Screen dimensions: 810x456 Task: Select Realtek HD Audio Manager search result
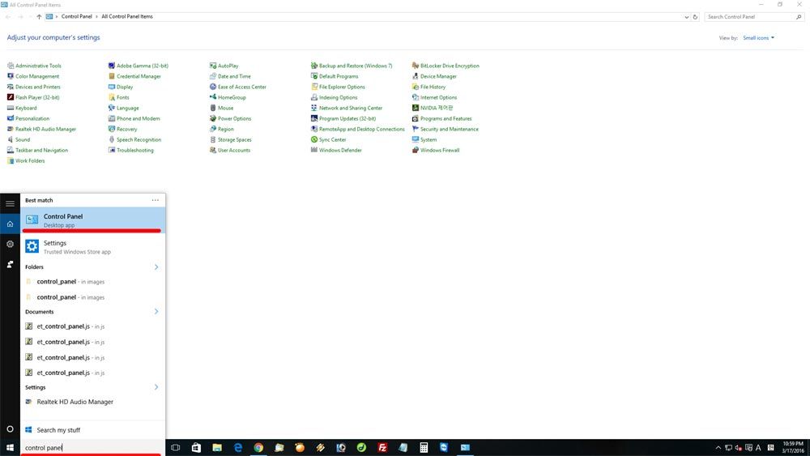(93, 402)
